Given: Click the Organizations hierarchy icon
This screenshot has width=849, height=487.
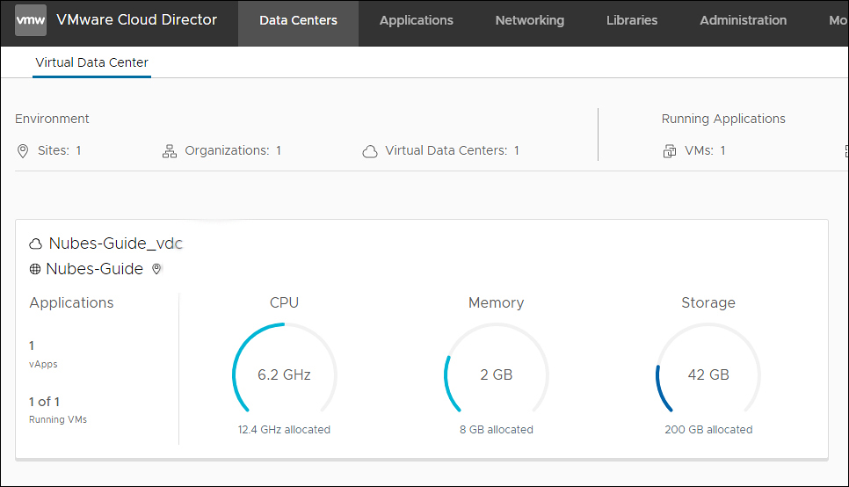Looking at the screenshot, I should coord(170,151).
